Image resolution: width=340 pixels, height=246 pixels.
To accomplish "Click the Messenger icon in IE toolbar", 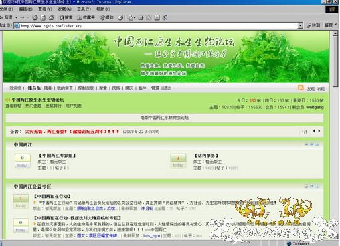I will [165, 17].
